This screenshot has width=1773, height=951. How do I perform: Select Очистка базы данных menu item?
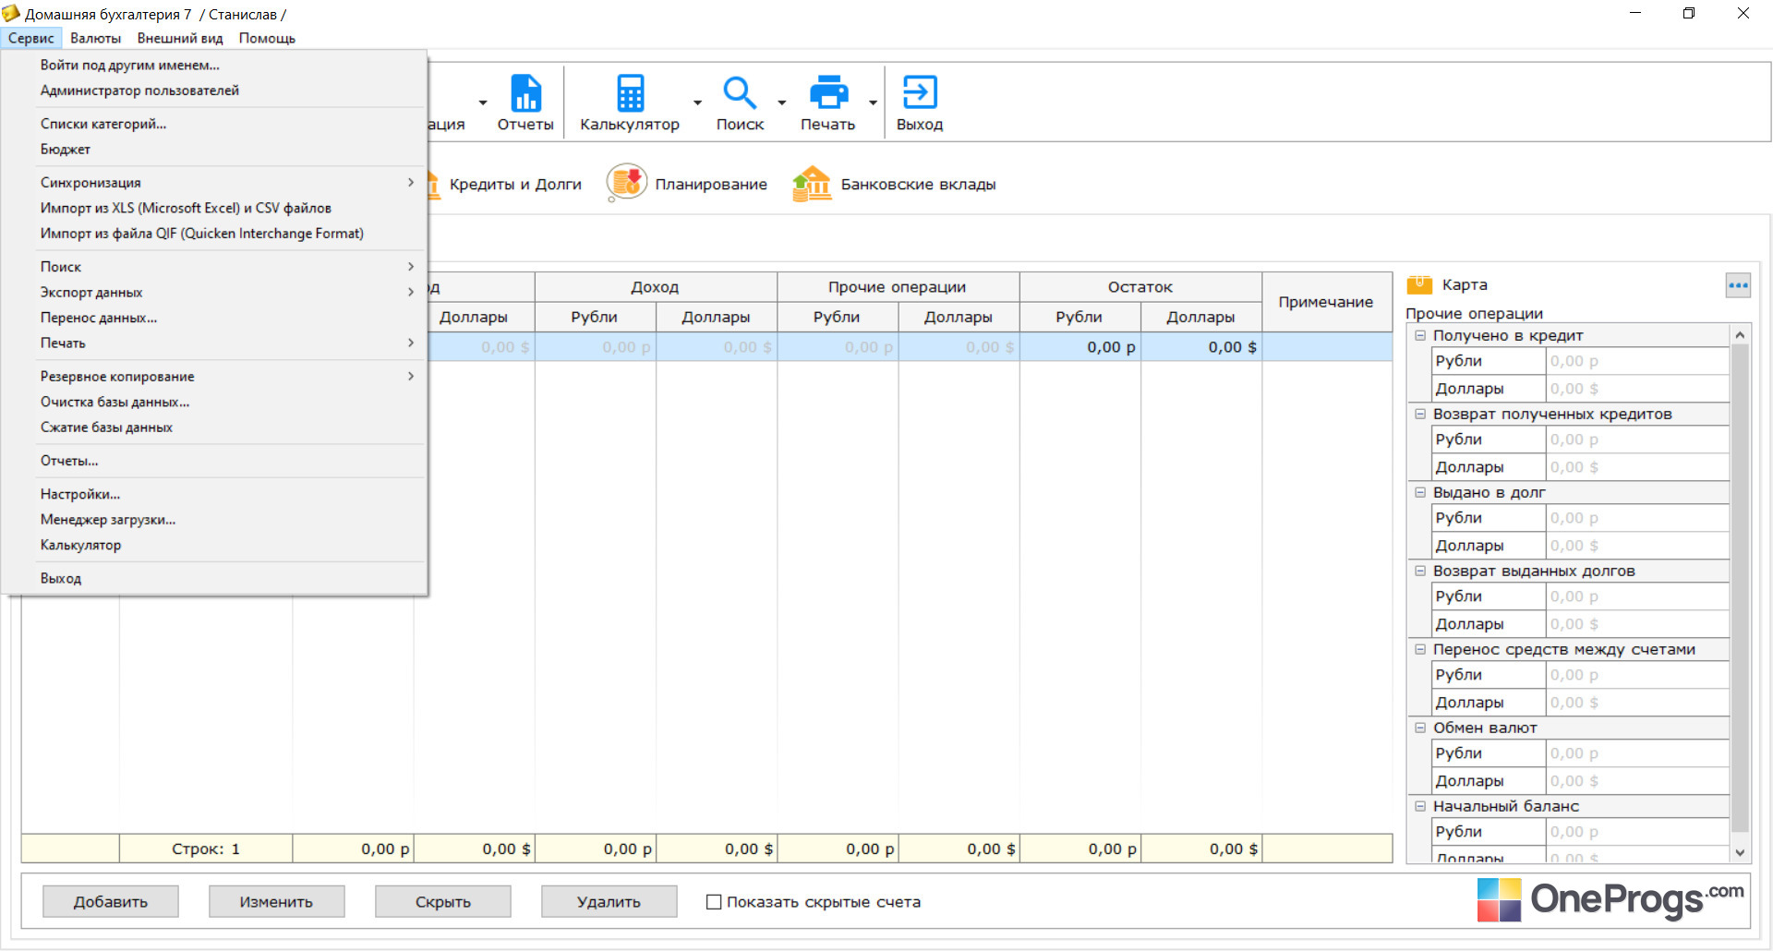point(214,403)
